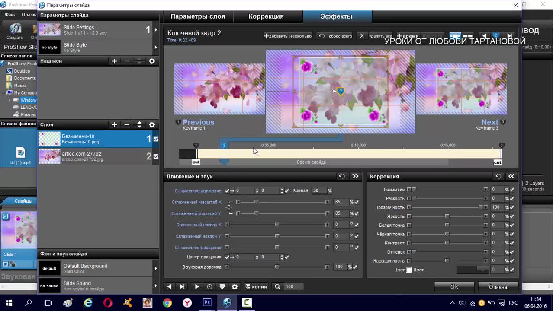
Task: Add a new caption with the Надписи plus icon
Action: [x=114, y=61]
